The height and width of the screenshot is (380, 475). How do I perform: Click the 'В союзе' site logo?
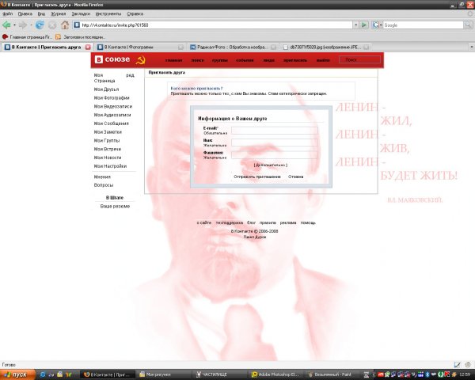coord(112,59)
